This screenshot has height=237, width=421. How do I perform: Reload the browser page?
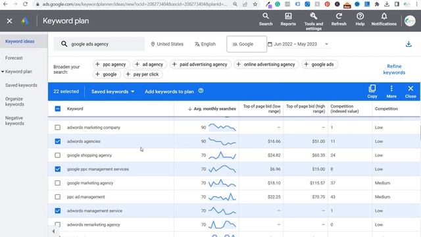coord(25,4)
